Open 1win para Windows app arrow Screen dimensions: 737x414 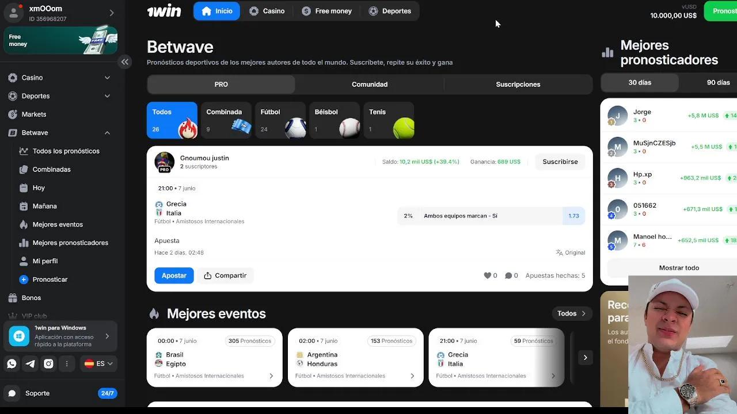107,336
